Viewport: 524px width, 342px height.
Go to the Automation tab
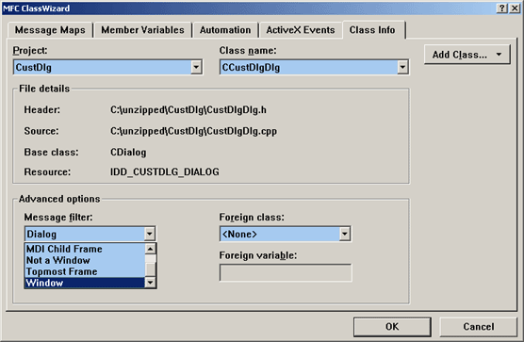coord(225,30)
